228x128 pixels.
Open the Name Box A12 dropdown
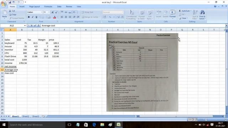pos(25,26)
